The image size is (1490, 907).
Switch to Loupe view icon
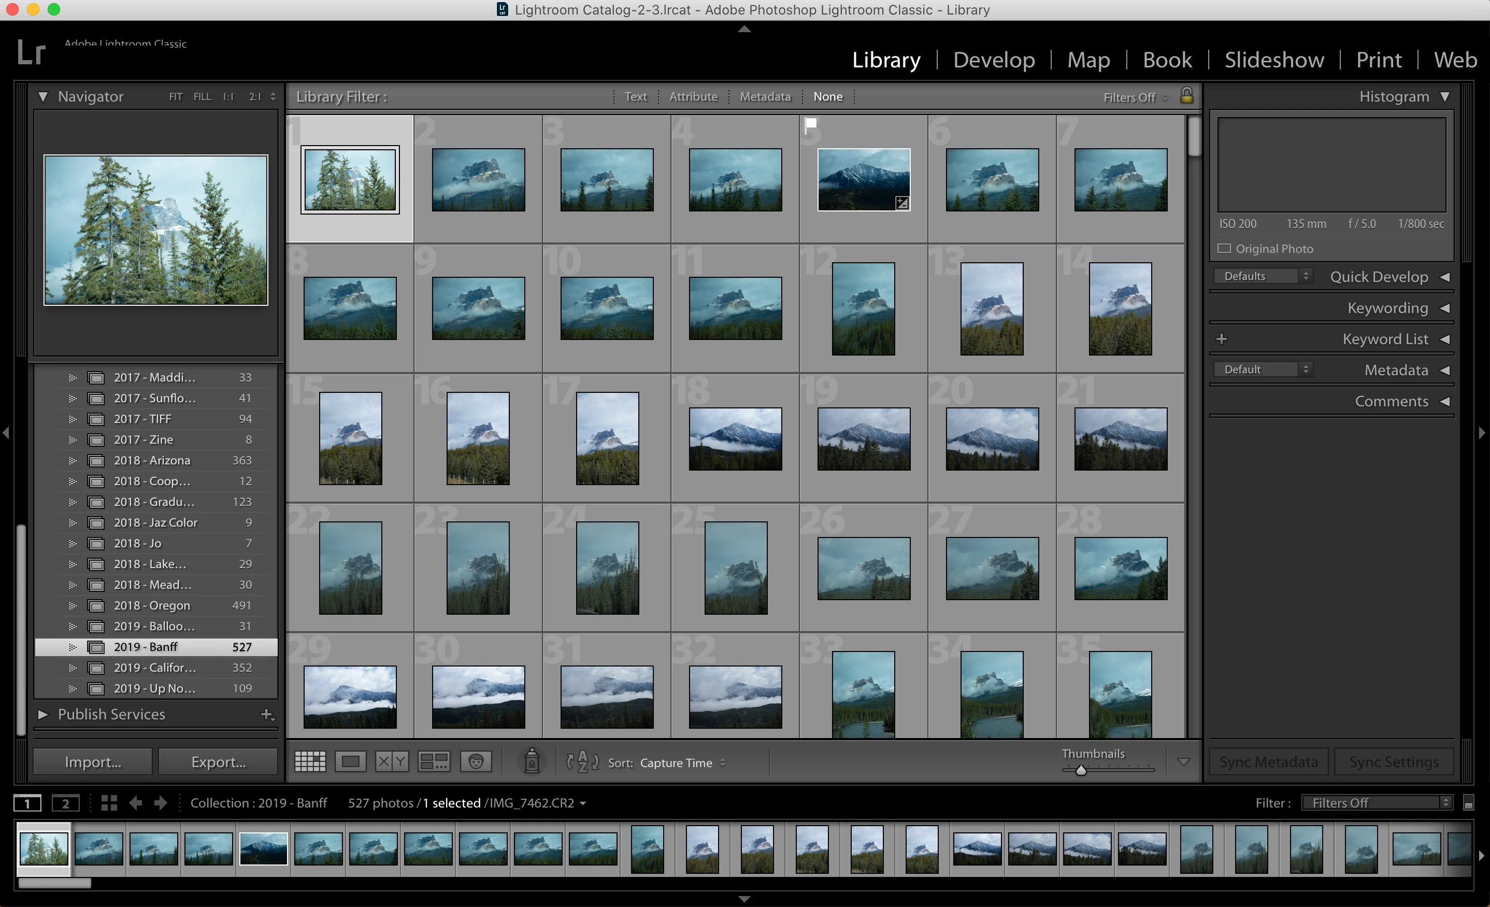coord(351,761)
